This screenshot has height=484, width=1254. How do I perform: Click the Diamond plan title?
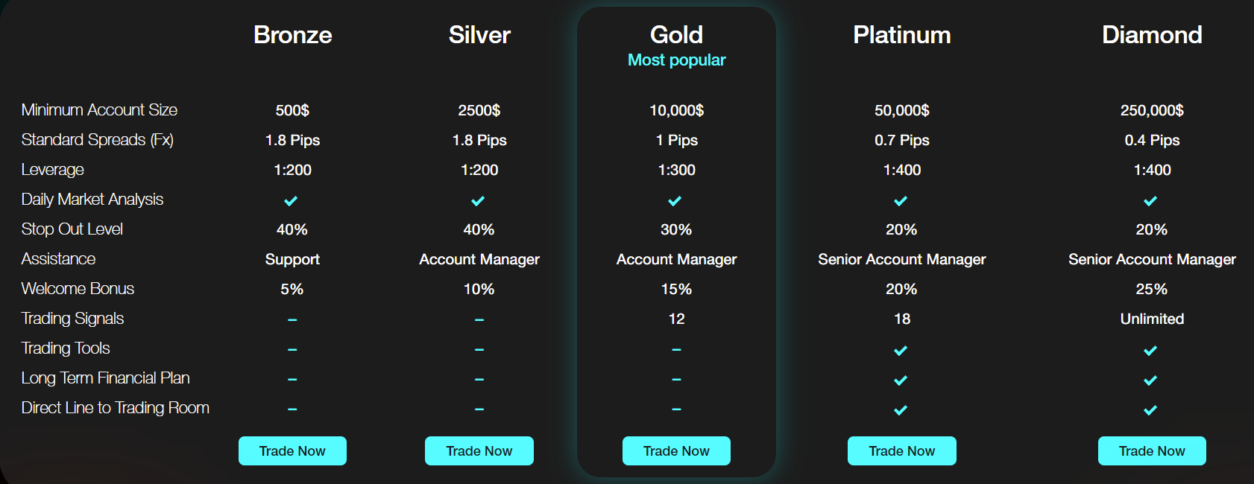click(1152, 35)
